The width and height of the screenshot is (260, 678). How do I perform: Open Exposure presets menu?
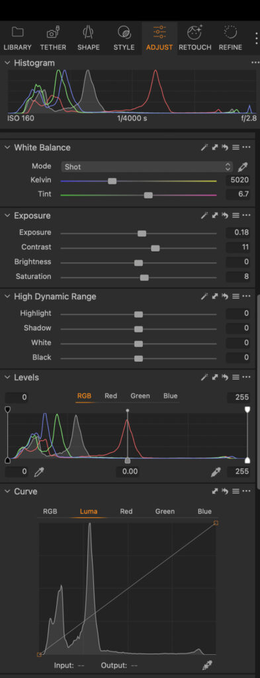coord(236,215)
